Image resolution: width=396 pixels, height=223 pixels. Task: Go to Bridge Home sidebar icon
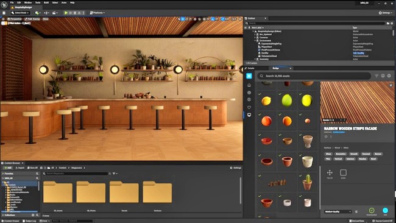pos(249,85)
